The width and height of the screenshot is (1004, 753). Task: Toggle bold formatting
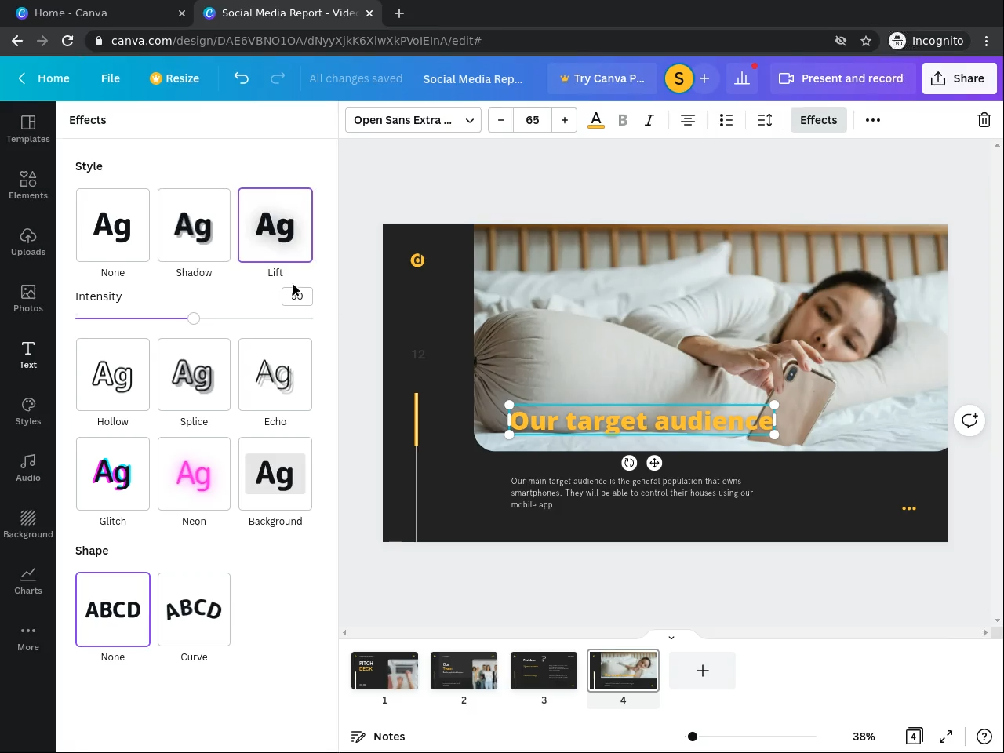click(x=623, y=120)
